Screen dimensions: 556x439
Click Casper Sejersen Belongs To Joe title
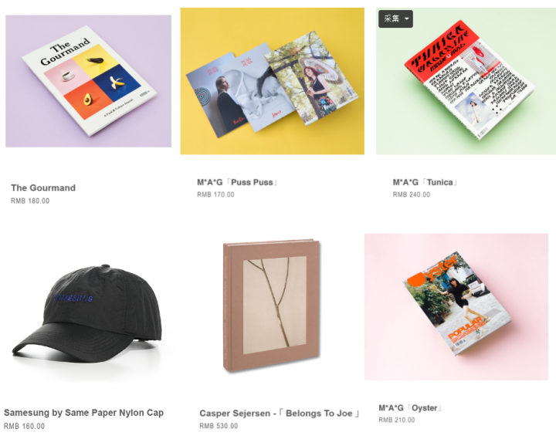pos(280,413)
